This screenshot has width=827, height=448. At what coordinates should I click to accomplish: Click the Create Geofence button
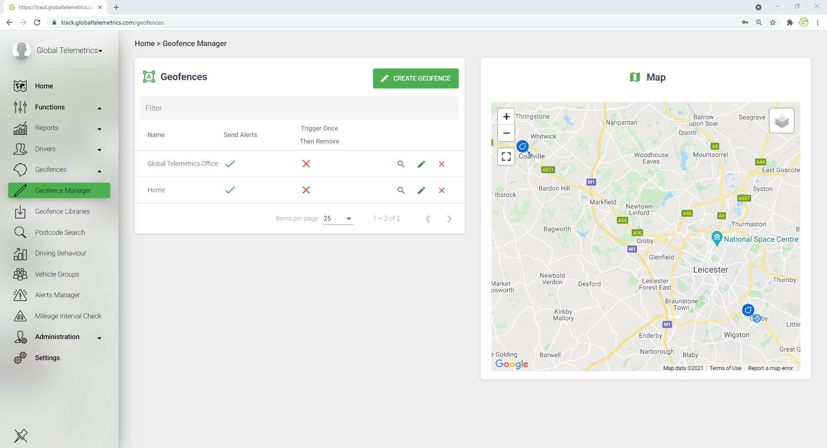click(416, 78)
